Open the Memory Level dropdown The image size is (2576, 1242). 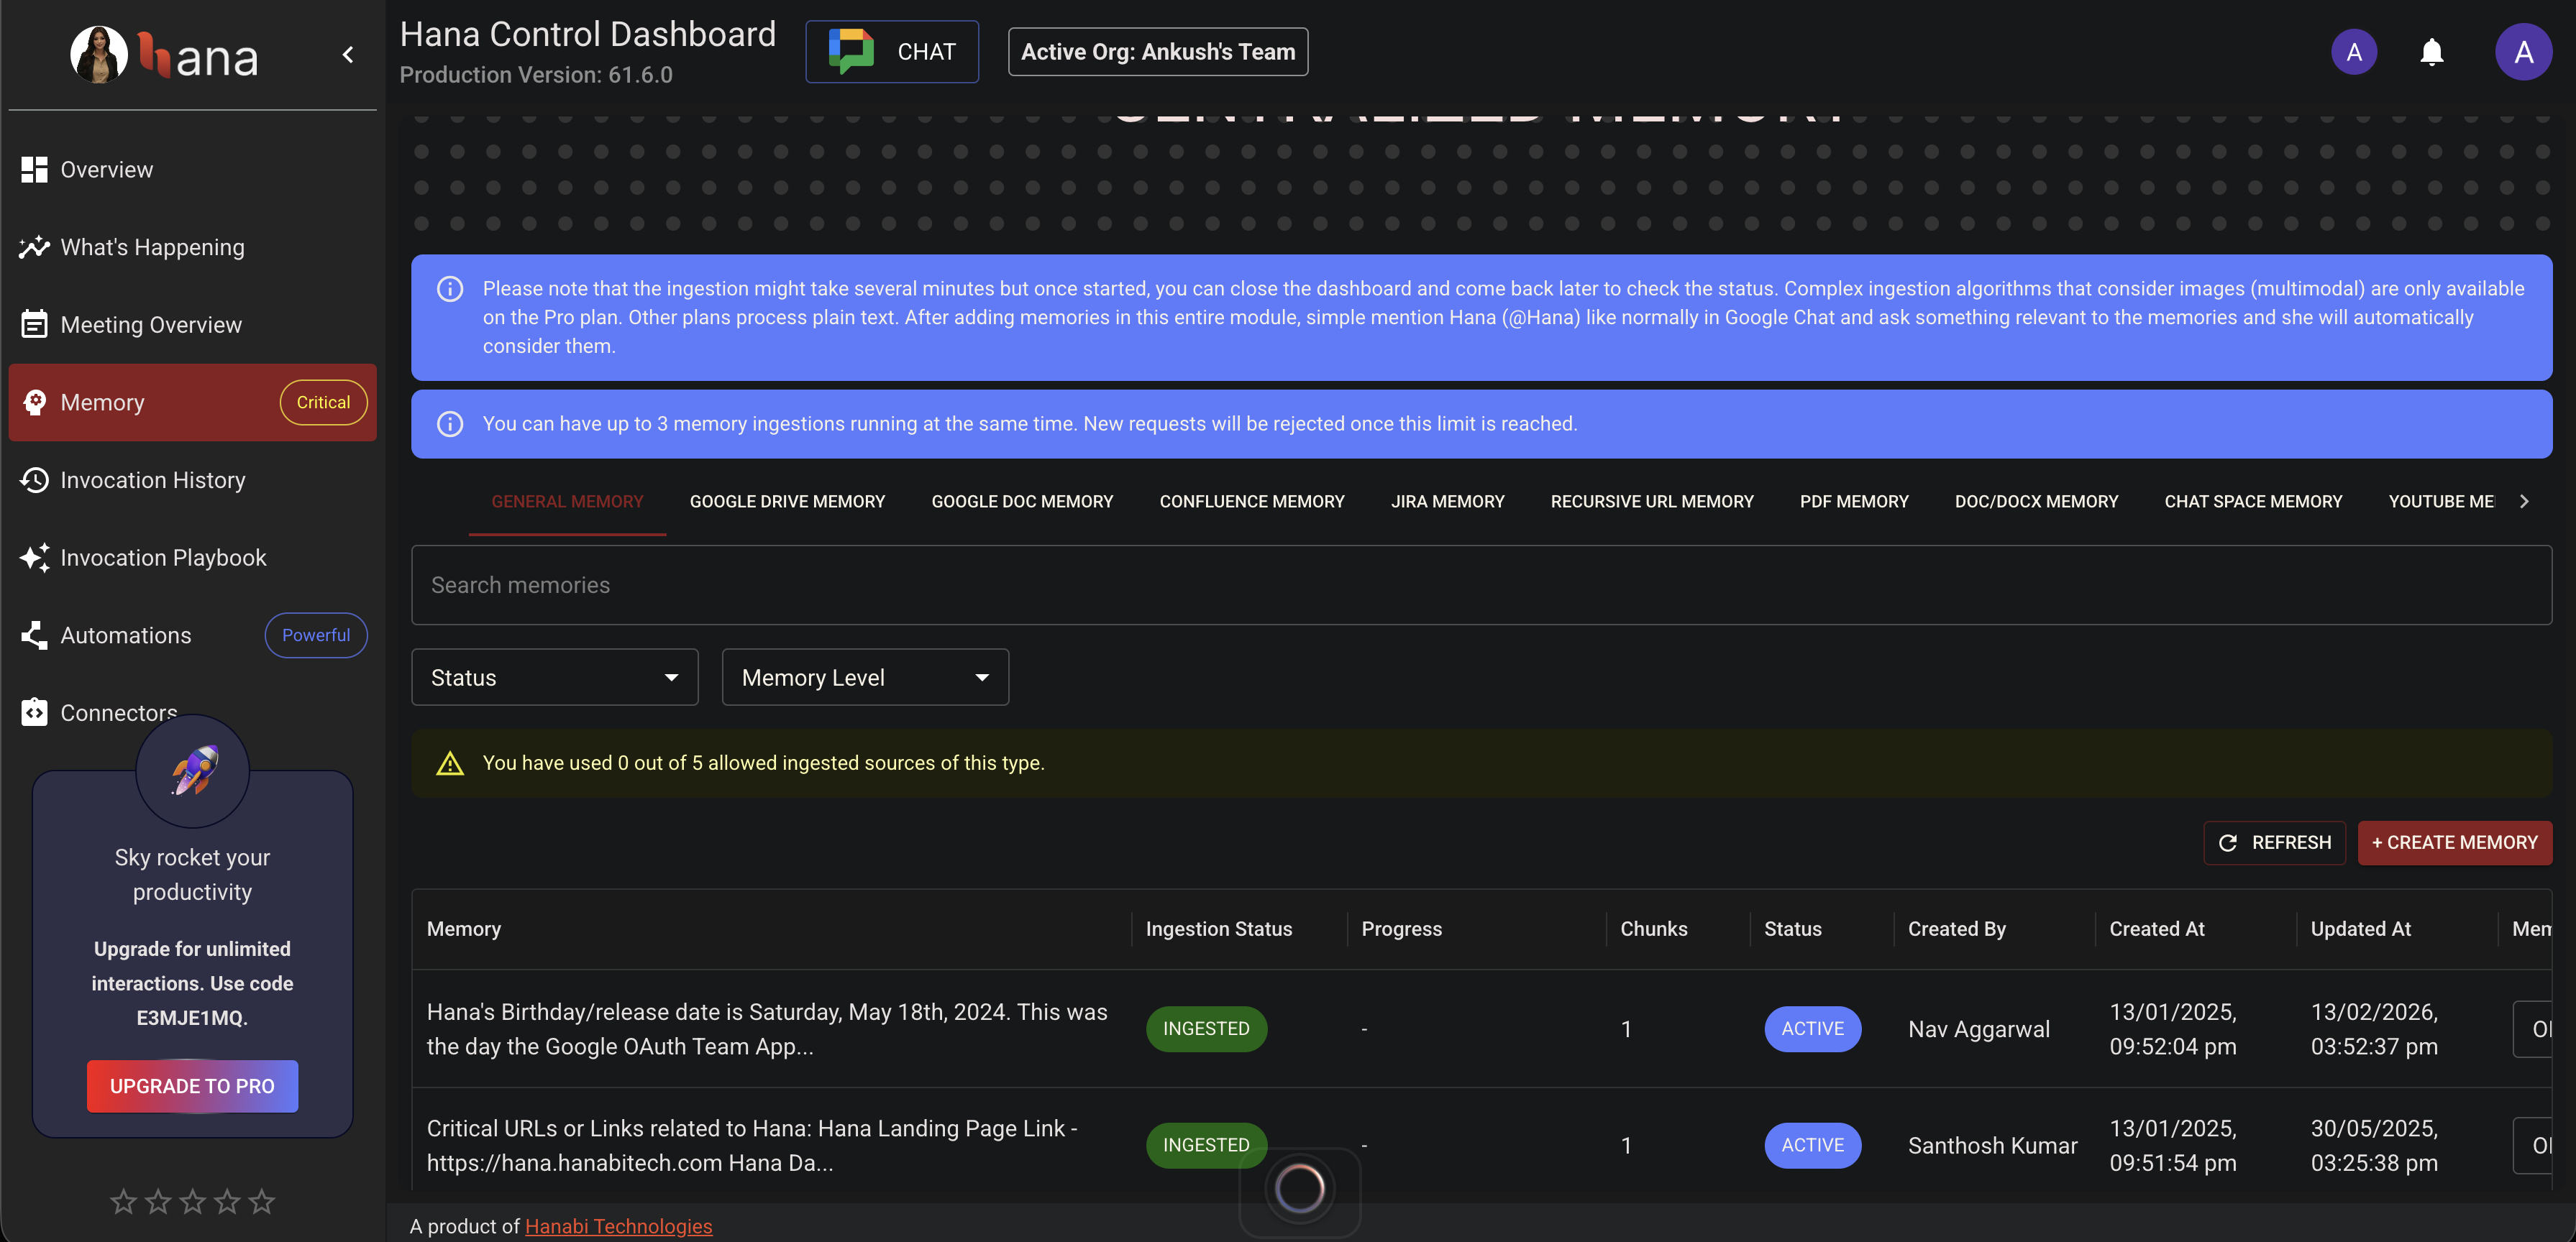(864, 678)
